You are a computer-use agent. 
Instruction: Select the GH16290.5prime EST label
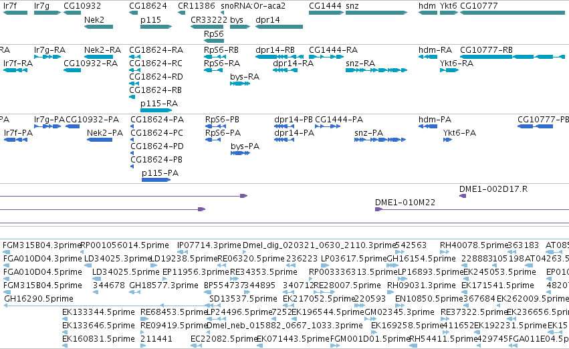pos(39,299)
